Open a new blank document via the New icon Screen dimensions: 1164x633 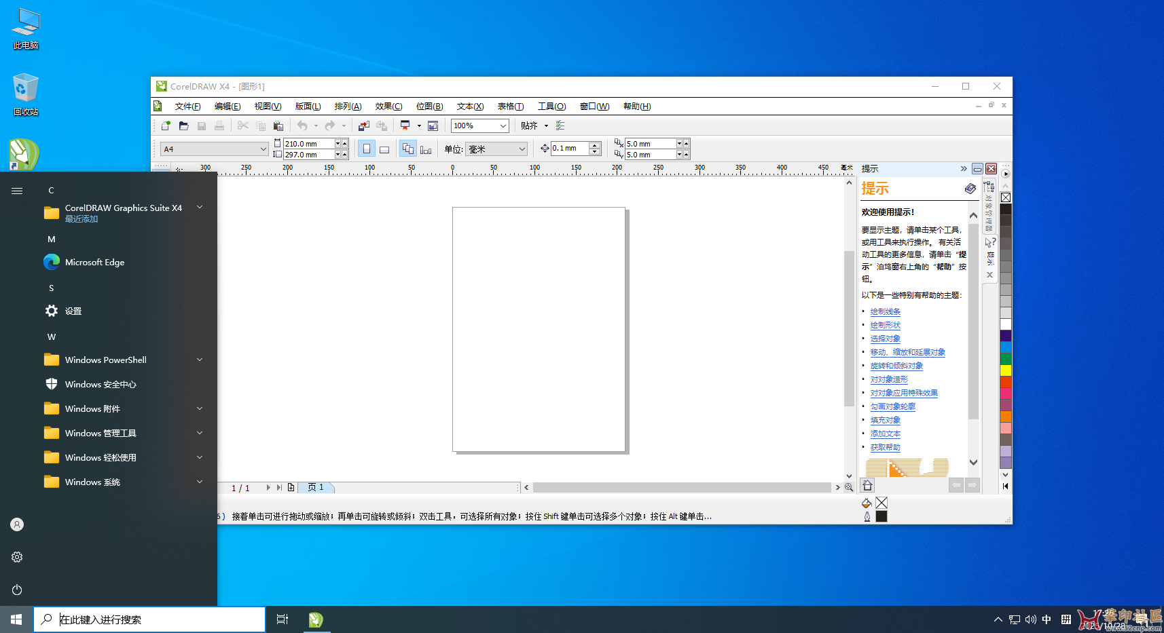click(x=166, y=126)
